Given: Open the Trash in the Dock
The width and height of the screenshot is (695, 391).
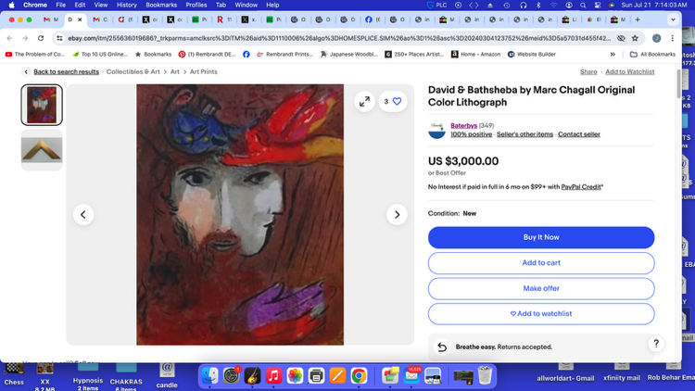Looking at the screenshot, I should 485,376.
